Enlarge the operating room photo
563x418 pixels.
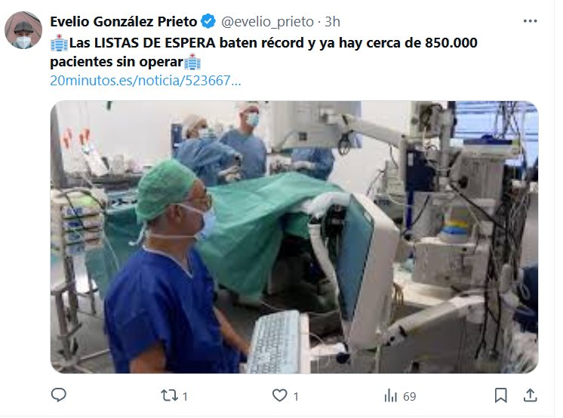294,237
